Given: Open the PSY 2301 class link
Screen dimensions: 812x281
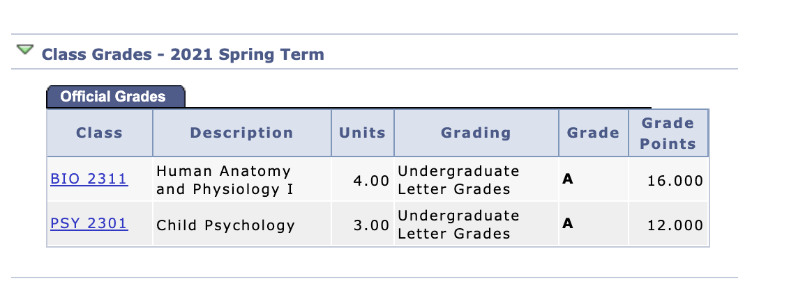Looking at the screenshot, I should [89, 224].
